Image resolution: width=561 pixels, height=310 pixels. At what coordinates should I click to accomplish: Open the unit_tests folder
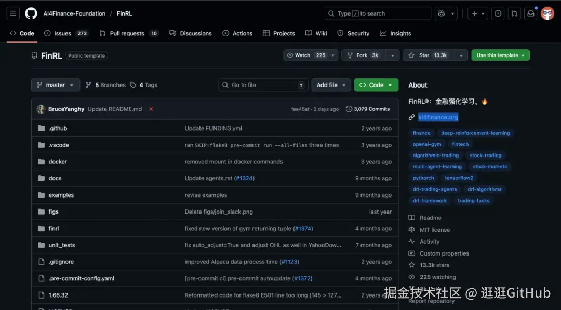[x=62, y=245]
